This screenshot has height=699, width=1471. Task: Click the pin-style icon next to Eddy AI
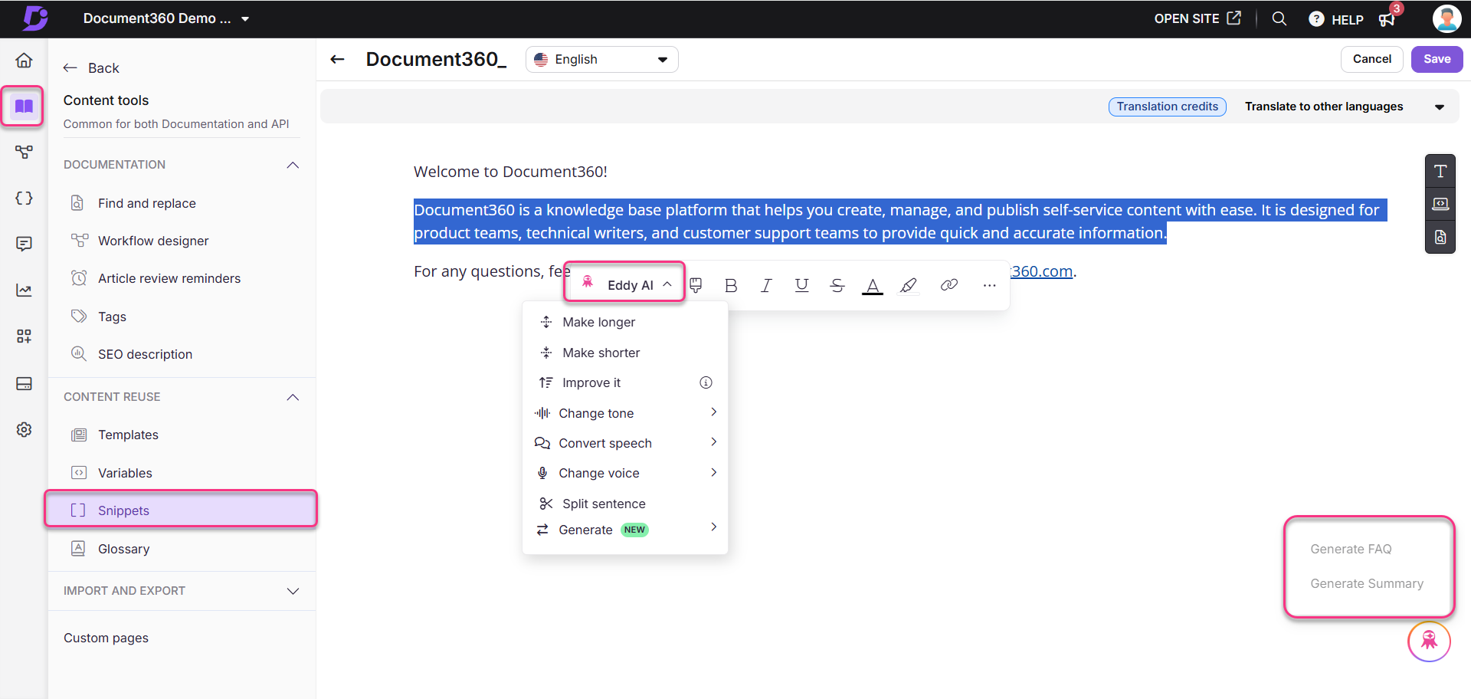point(696,285)
